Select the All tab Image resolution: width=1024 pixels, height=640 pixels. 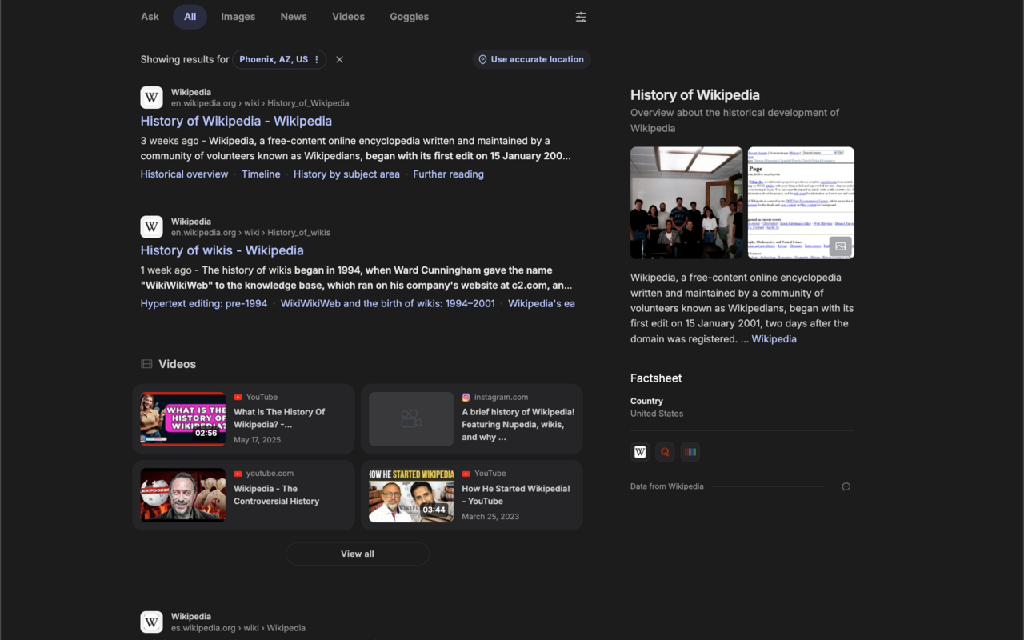coord(190,17)
